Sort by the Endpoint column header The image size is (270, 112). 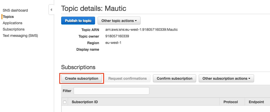[x=256, y=102]
